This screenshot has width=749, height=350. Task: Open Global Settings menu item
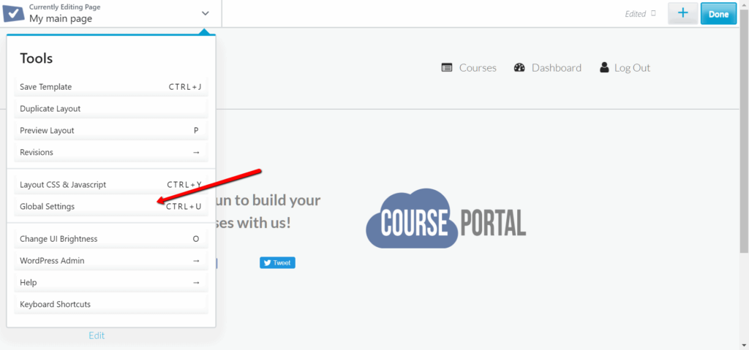[110, 207]
